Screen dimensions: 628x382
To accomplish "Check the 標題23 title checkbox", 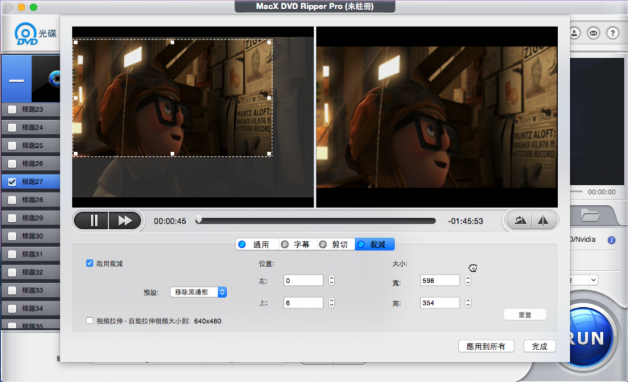I will 12,109.
